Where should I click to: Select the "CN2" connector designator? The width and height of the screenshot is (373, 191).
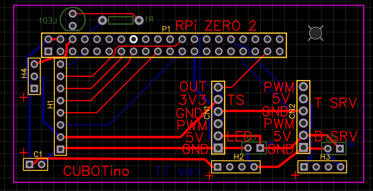coord(292,111)
